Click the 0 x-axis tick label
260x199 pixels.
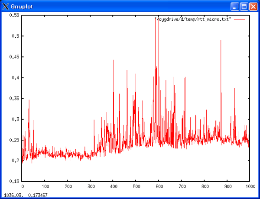click(x=22, y=186)
